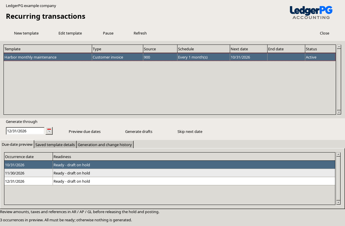The image size is (345, 226).
Task: Click the Customer invoice type cell
Action: tap(118, 57)
